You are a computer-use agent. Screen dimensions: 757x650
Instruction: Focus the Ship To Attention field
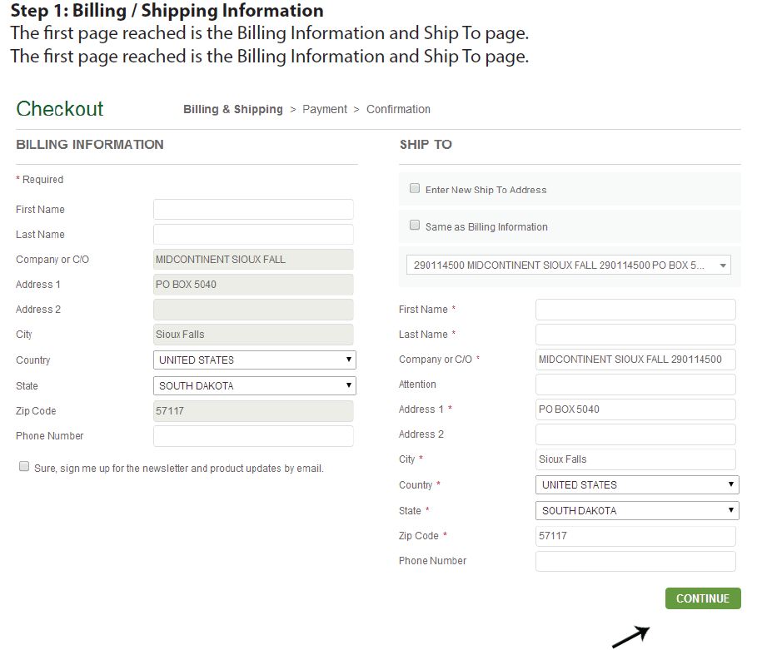point(635,385)
